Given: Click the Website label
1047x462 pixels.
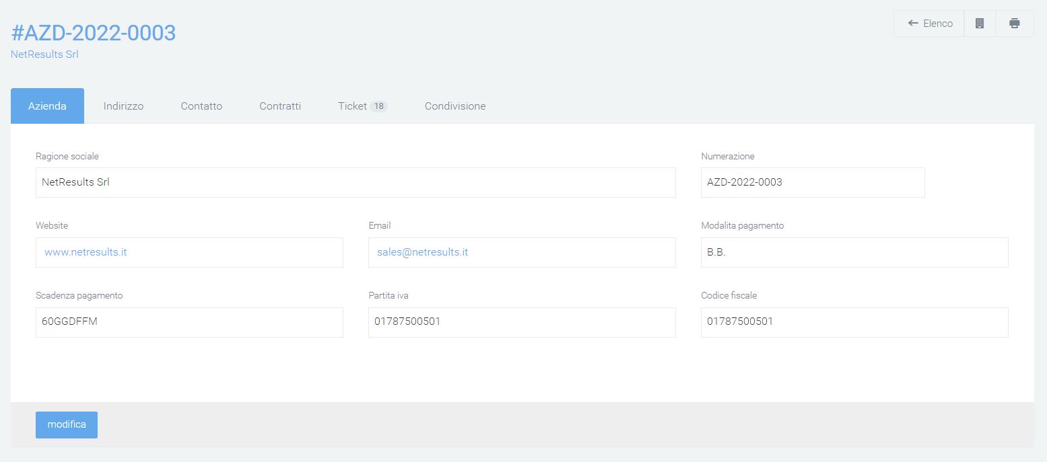Looking at the screenshot, I should [52, 225].
